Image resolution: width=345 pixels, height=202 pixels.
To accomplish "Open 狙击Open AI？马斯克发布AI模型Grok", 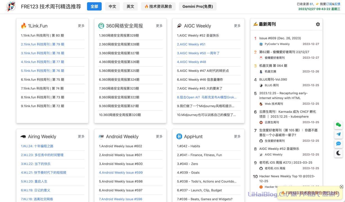I will point(207,97).
